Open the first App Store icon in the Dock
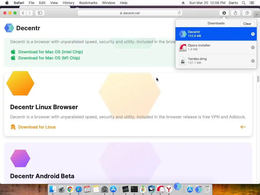Viewport: 260px width, 195px height. click(x=113, y=189)
